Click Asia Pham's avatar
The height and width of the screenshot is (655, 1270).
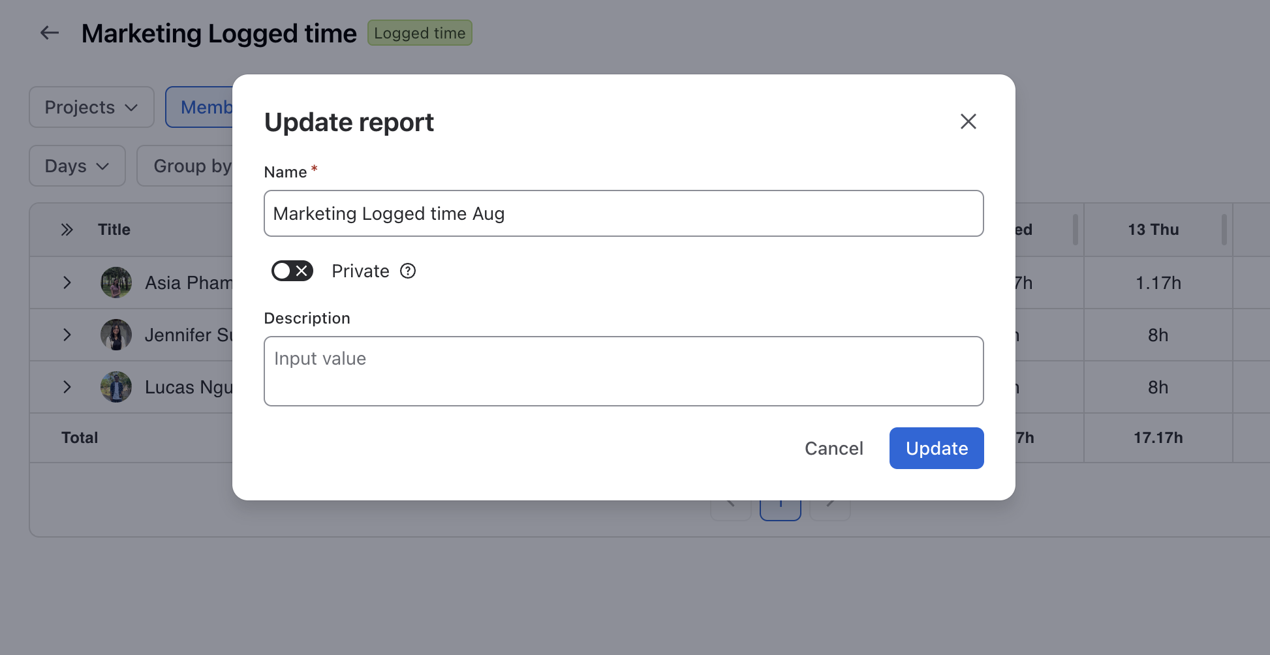pos(116,282)
